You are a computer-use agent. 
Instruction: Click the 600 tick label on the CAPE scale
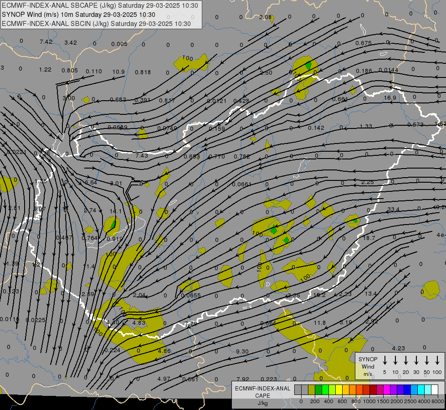click(x=342, y=401)
